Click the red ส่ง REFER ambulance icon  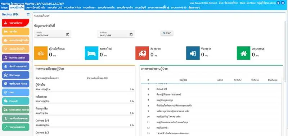pos(142,53)
